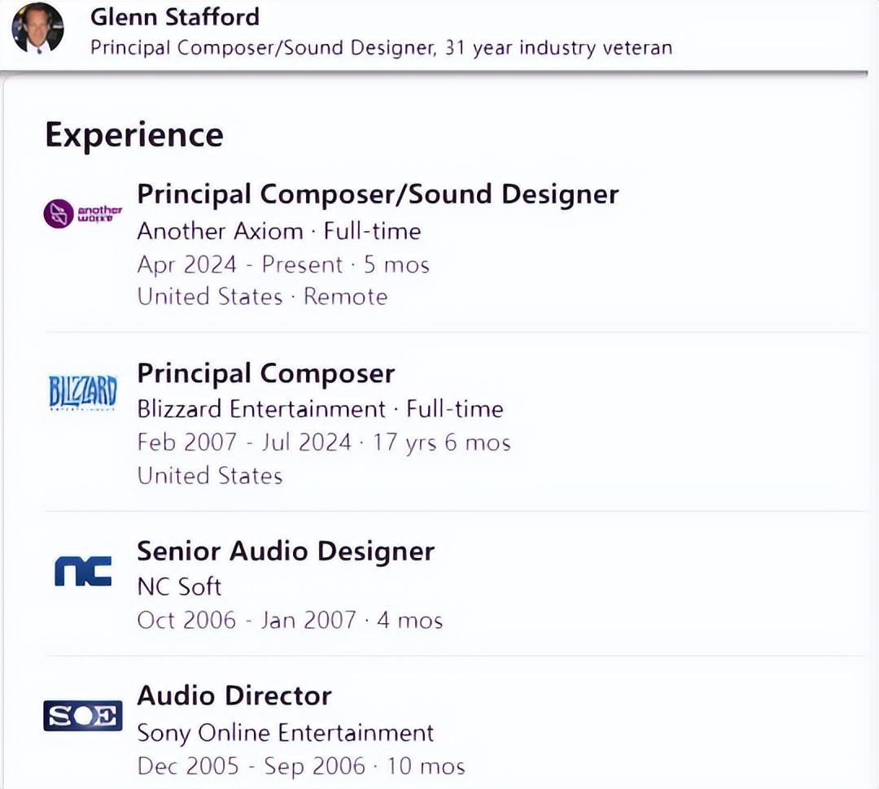Select the Senior Audio Designer job title
Image resolution: width=879 pixels, height=789 pixels.
pos(286,551)
